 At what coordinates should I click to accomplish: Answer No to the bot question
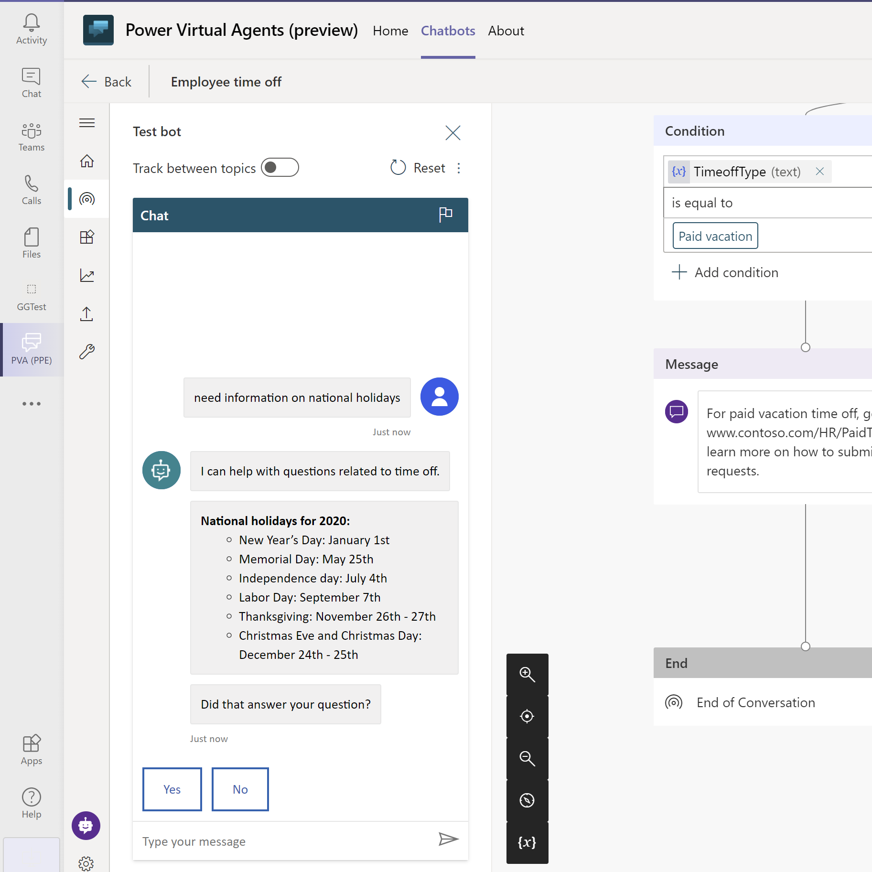pos(240,789)
